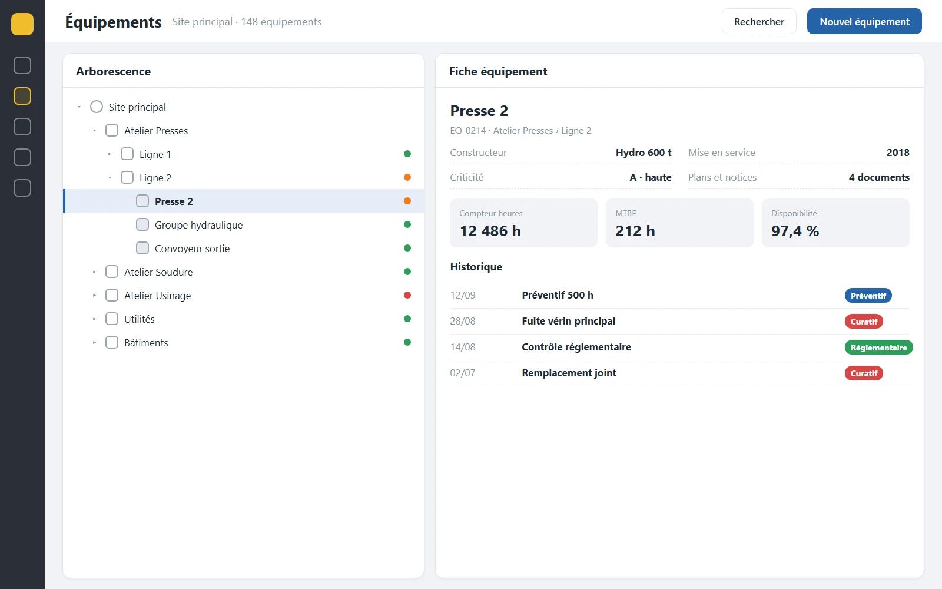Image resolution: width=942 pixels, height=589 pixels.
Task: Open the third sidebar navigation icon
Action: (x=22, y=127)
